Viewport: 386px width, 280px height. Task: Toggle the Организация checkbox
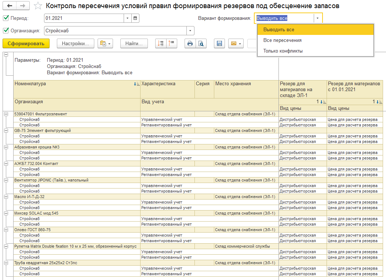click(6, 31)
